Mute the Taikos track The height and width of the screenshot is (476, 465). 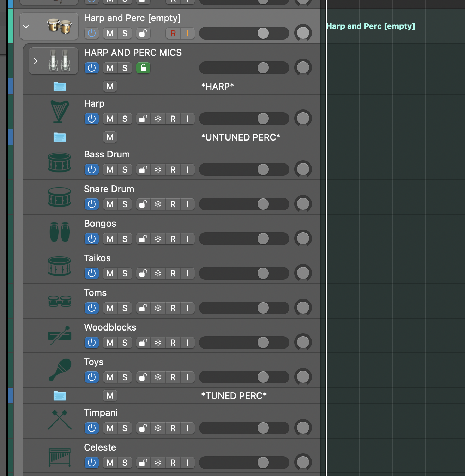point(110,274)
